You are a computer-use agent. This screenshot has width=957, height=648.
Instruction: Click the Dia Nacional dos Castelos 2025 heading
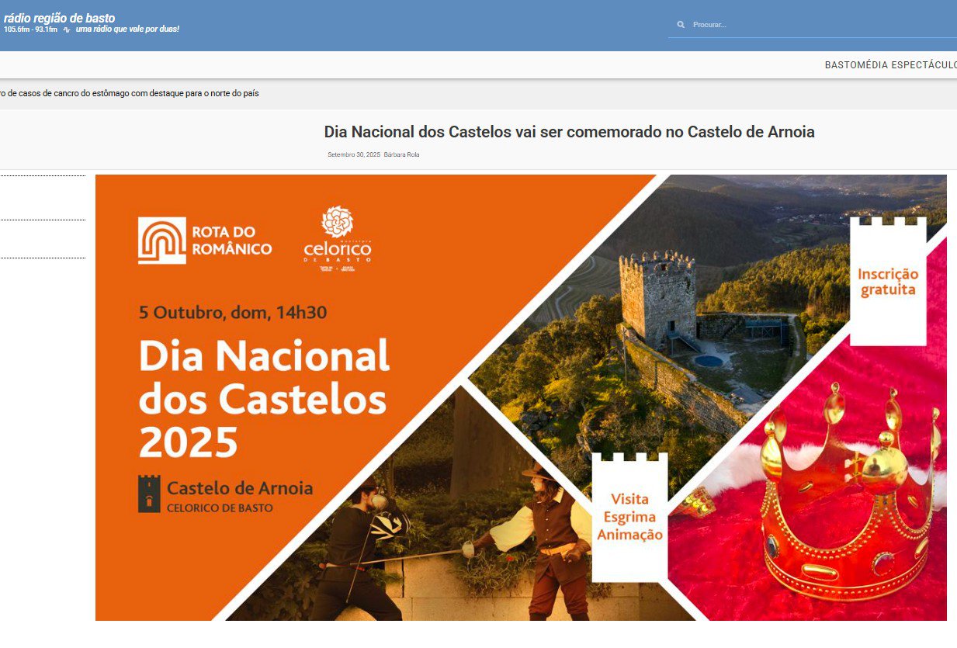coord(263,398)
